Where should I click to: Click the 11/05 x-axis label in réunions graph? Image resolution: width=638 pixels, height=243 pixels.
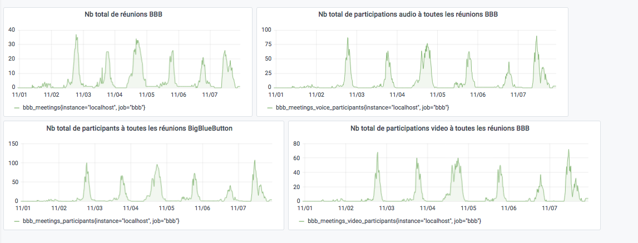(146, 95)
